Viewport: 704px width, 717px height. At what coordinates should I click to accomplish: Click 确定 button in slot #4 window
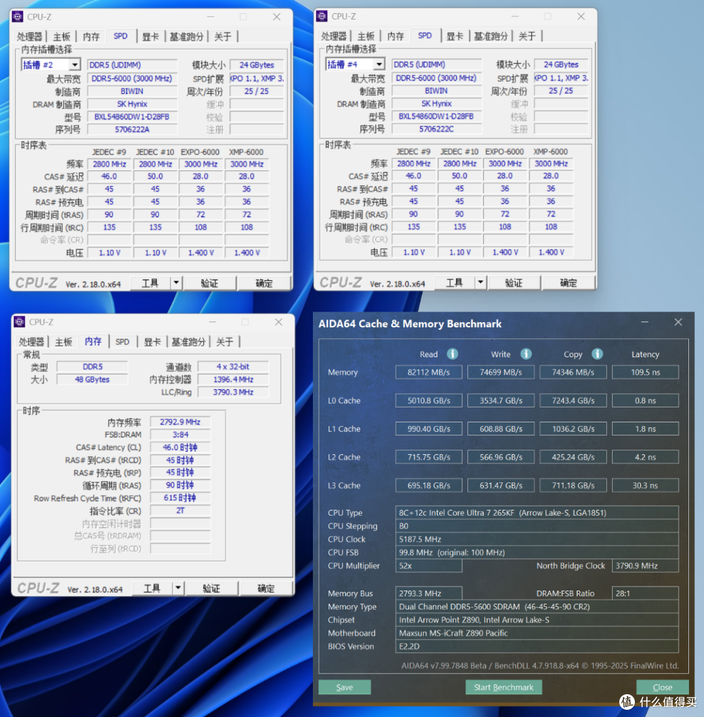(568, 283)
